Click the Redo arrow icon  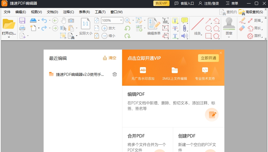click(44, 28)
